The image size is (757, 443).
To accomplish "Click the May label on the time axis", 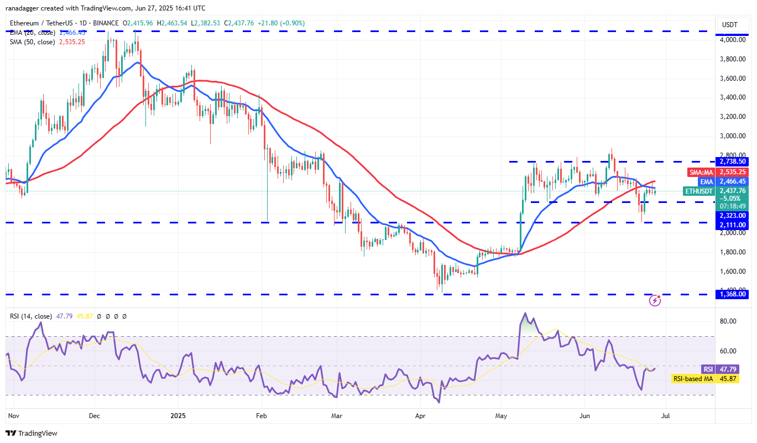I will tap(501, 414).
